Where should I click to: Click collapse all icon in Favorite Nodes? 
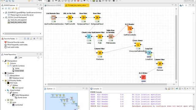point(25,39)
